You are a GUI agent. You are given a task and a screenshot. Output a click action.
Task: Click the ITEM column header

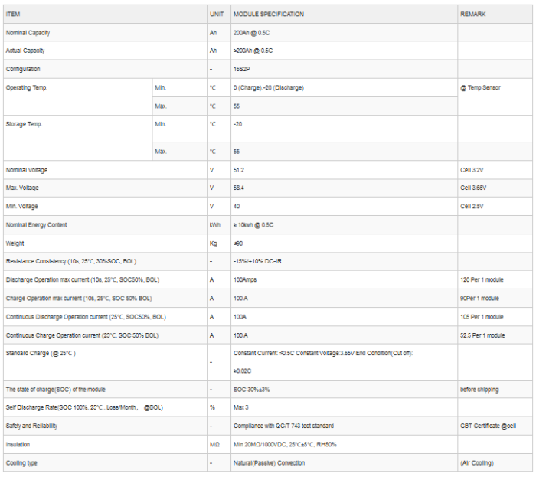coord(13,14)
